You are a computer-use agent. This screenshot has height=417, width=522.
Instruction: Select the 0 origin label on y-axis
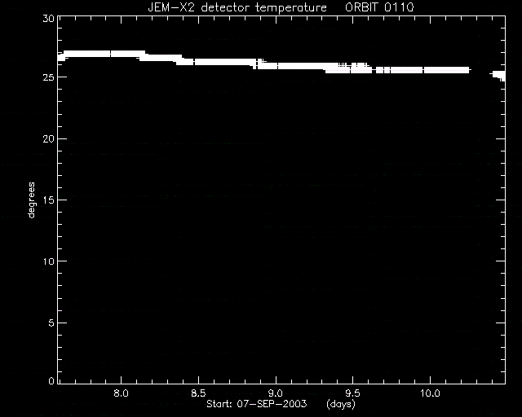tap(51, 380)
